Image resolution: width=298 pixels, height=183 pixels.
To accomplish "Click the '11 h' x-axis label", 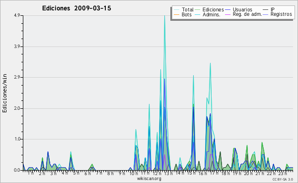I will 145,173.
